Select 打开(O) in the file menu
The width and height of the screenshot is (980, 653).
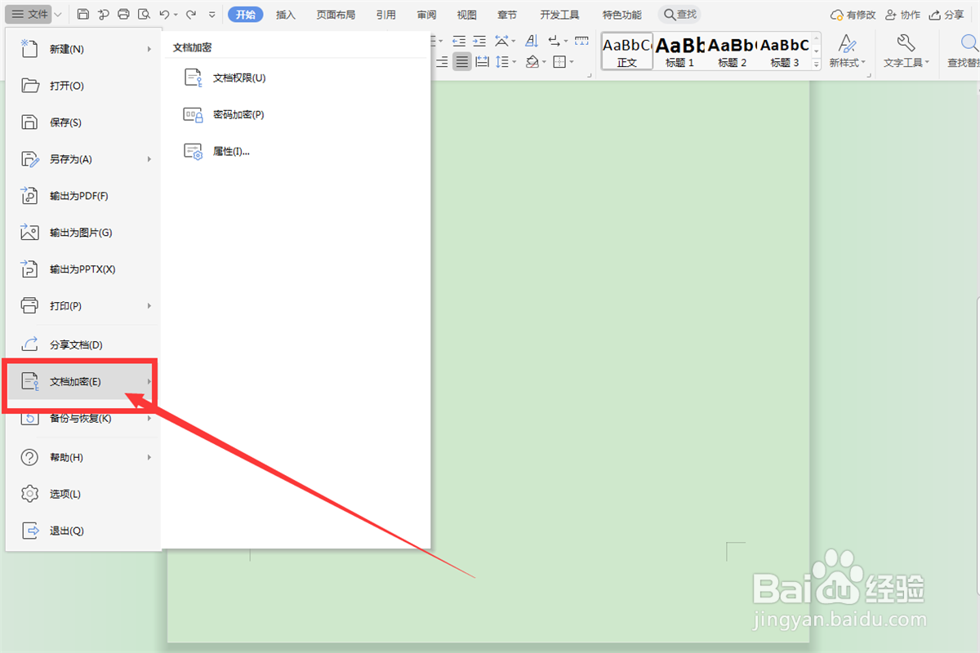tap(83, 86)
